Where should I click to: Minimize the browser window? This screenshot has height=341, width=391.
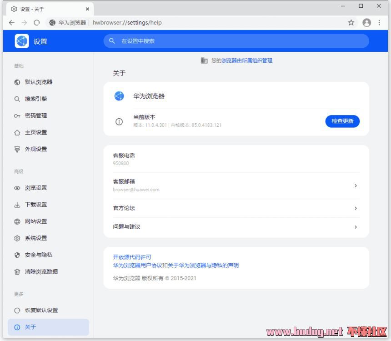(x=343, y=6)
